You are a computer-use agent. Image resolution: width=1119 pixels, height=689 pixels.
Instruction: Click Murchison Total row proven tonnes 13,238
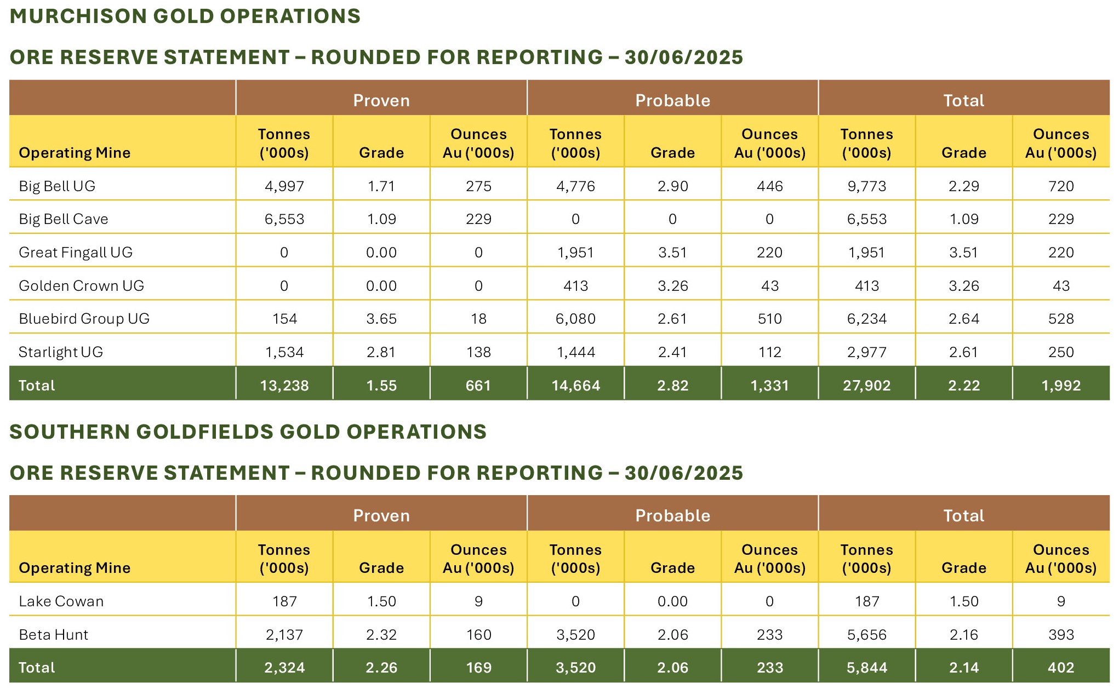coord(284,386)
